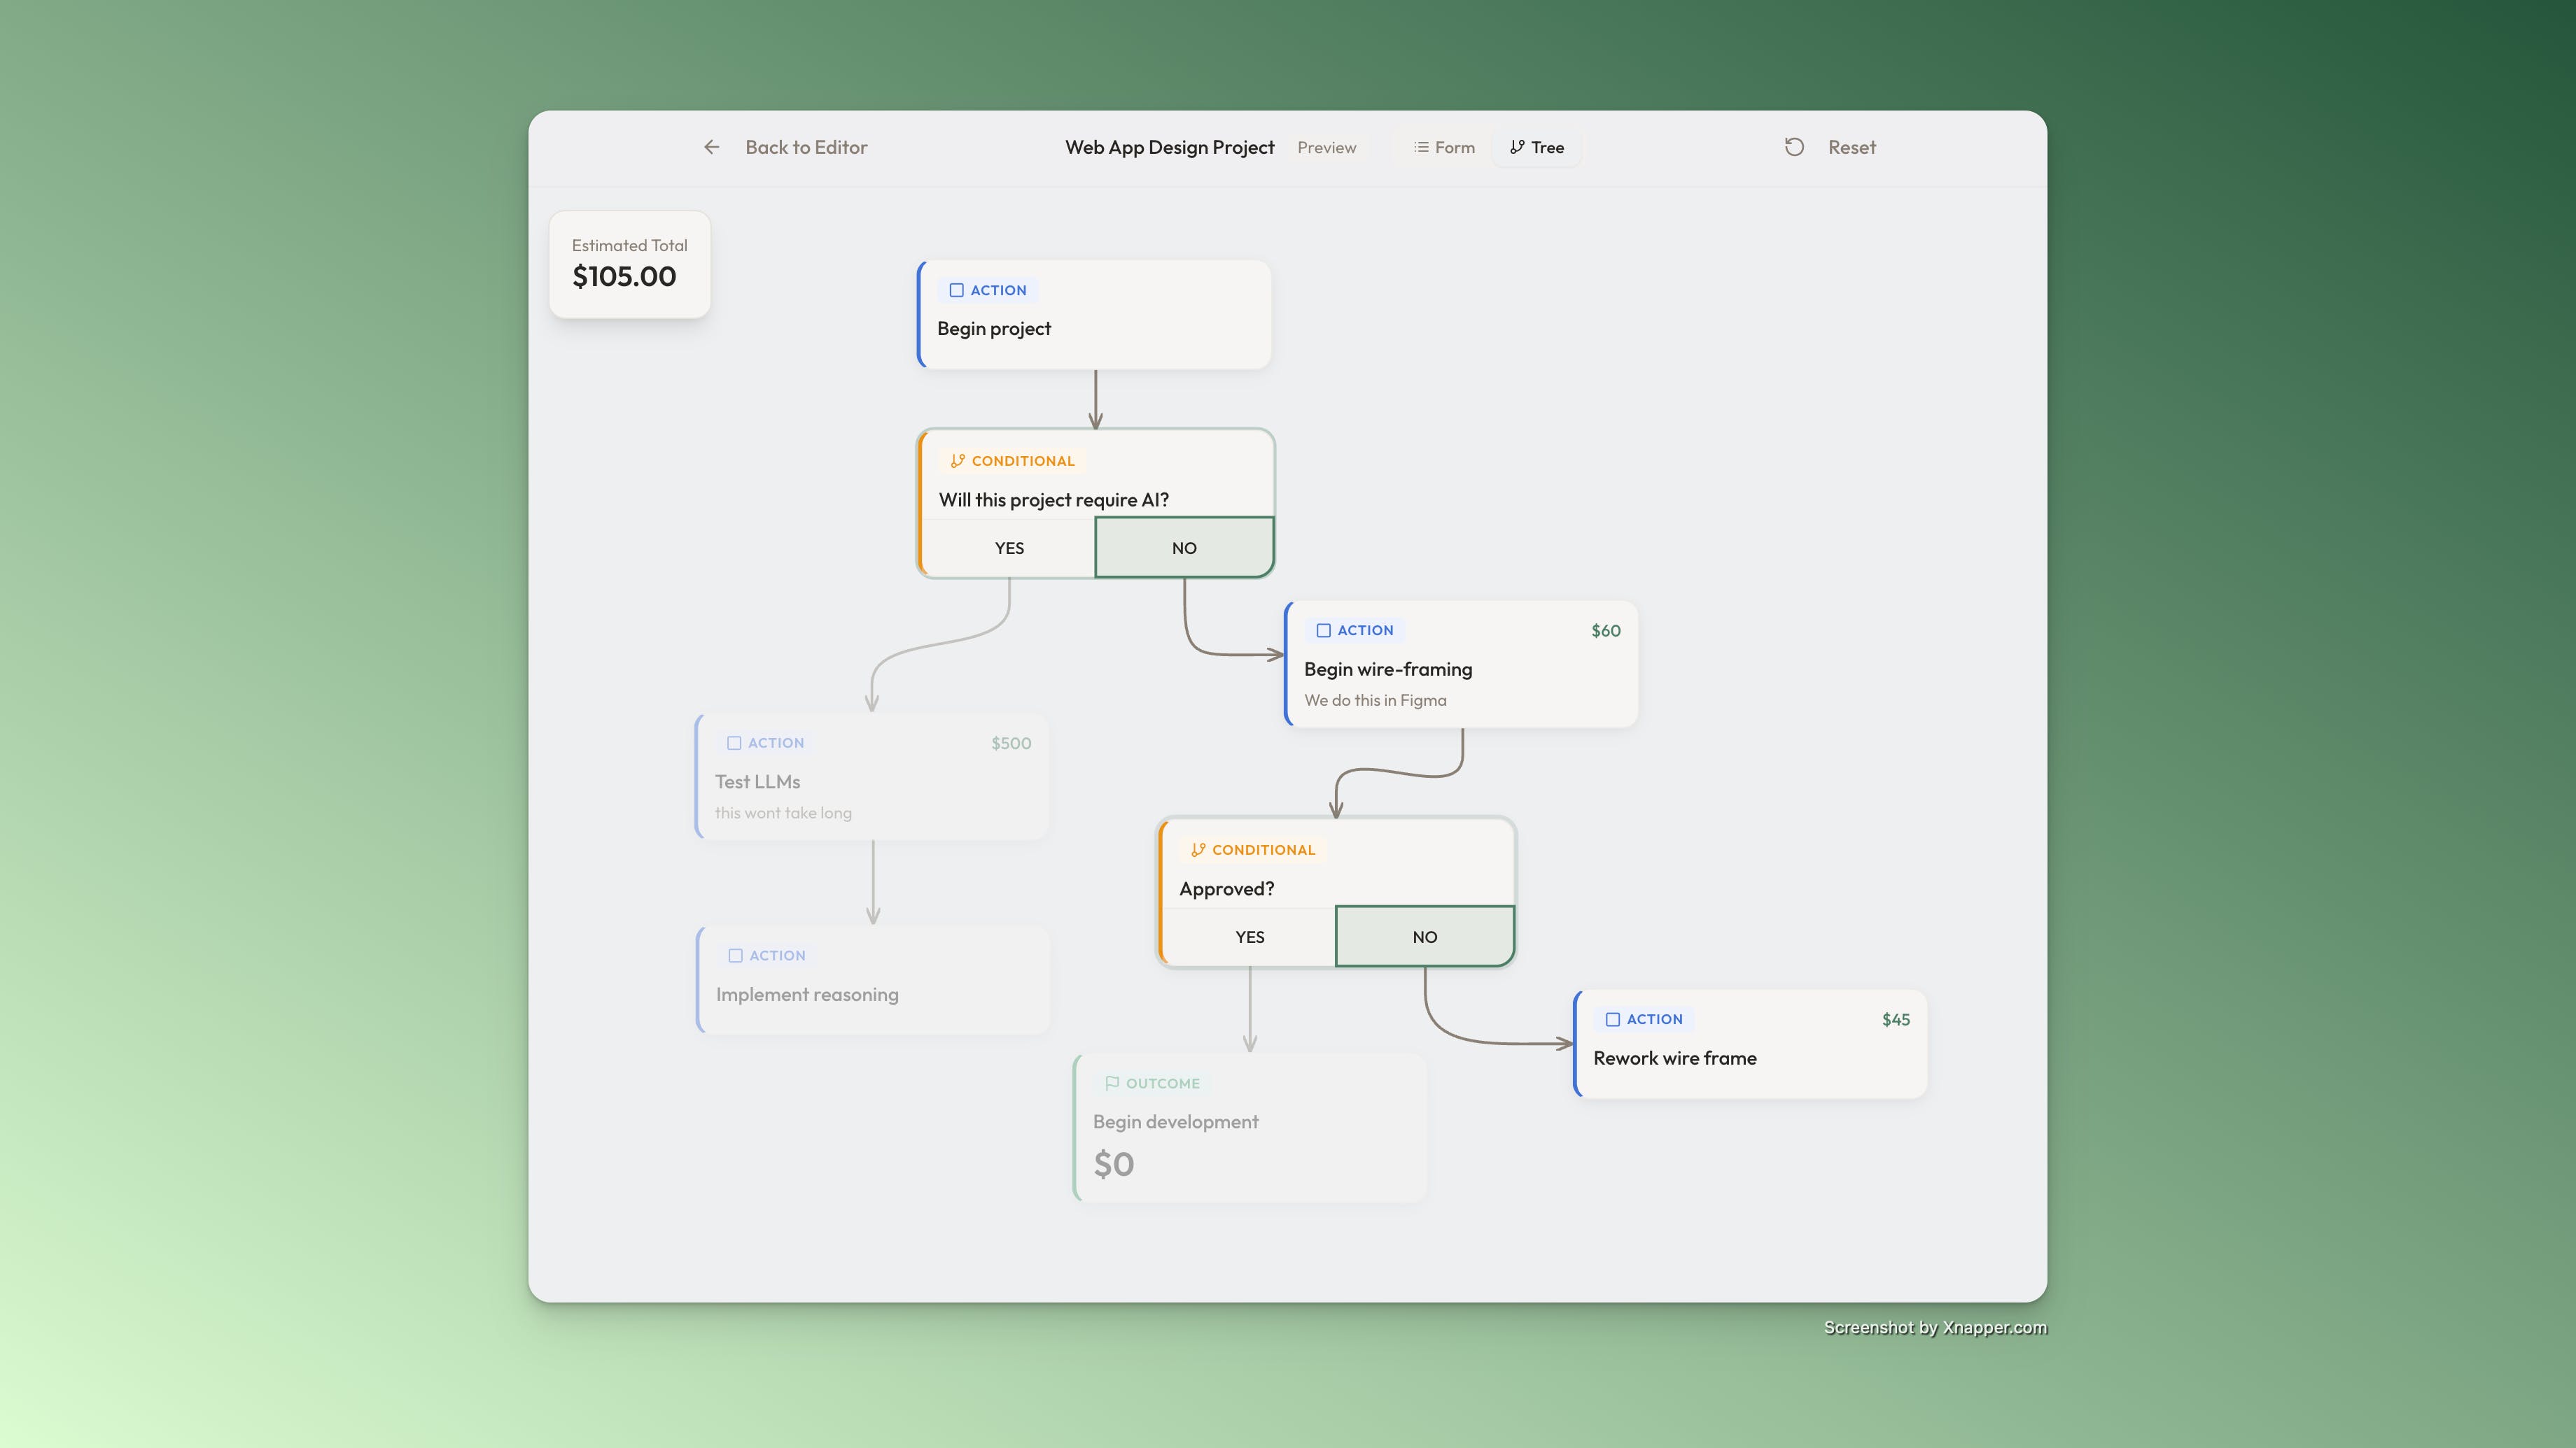Choose YES on the Approved conditional
The width and height of the screenshot is (2576, 1448).
[x=1249, y=937]
